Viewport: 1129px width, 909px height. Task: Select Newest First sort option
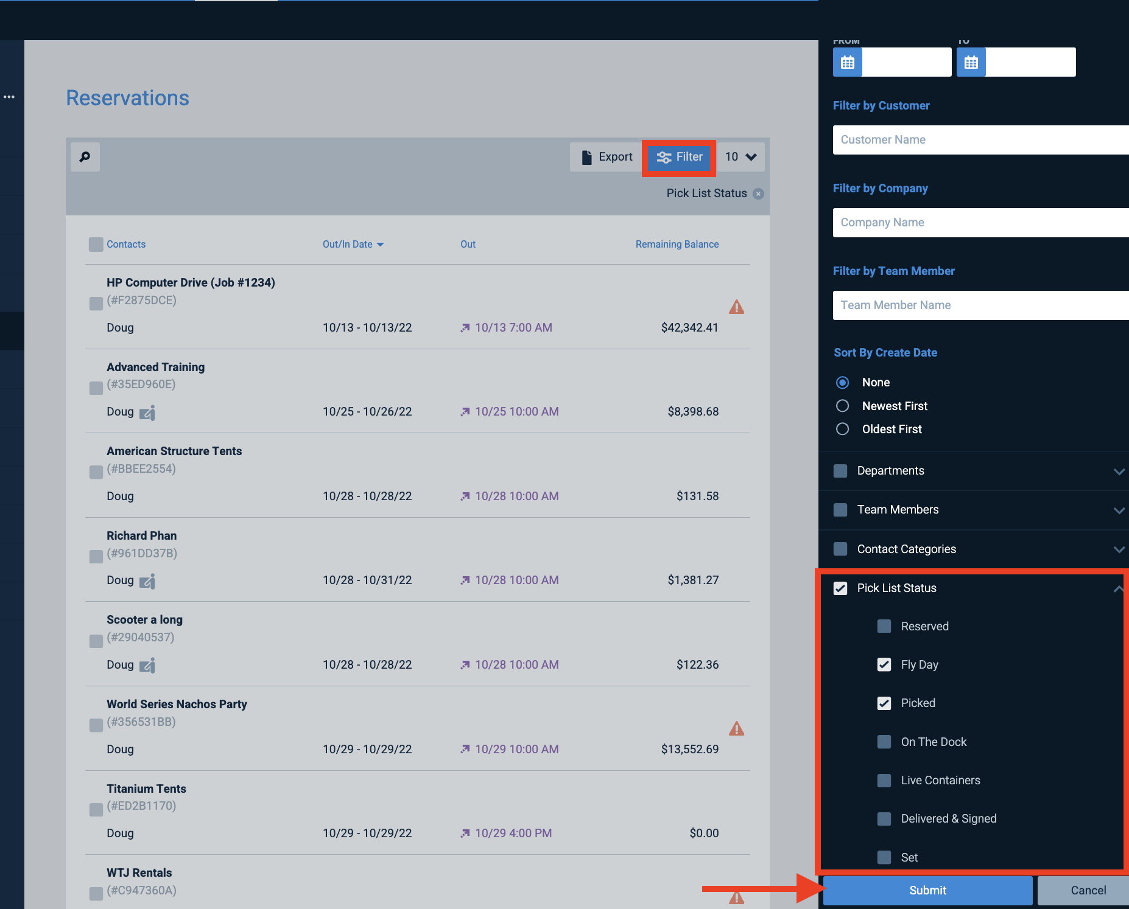click(842, 406)
